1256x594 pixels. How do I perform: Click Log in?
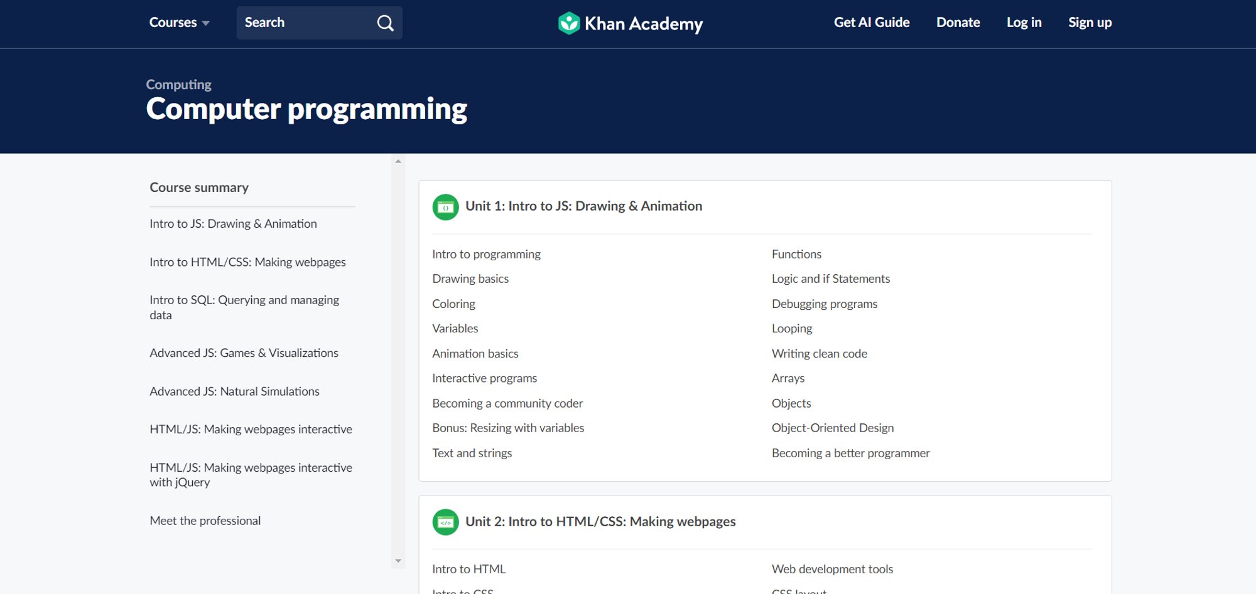point(1024,23)
